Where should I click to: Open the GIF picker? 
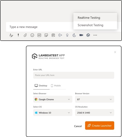coord(39,35)
